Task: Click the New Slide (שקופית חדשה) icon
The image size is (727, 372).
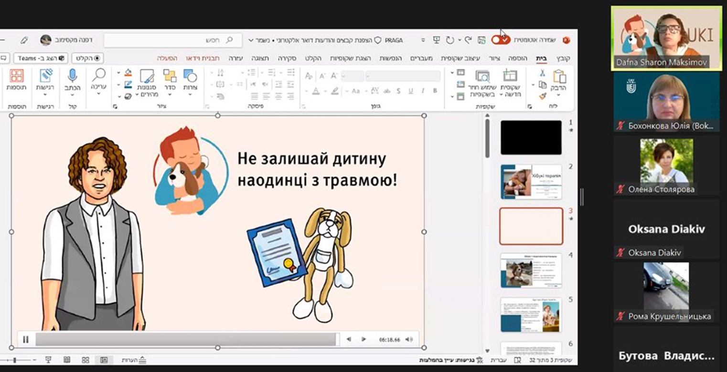Action: [x=510, y=76]
